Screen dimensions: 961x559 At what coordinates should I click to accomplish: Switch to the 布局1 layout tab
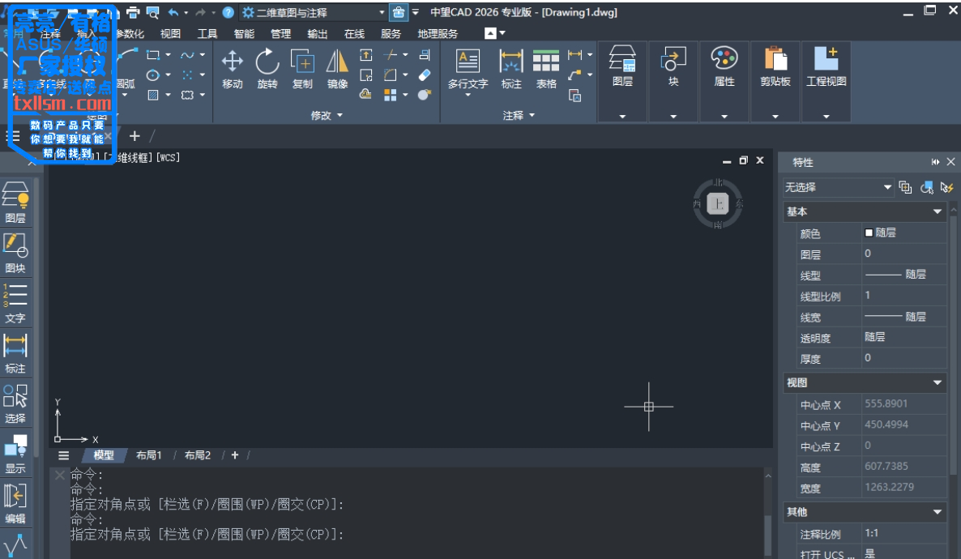(x=149, y=455)
